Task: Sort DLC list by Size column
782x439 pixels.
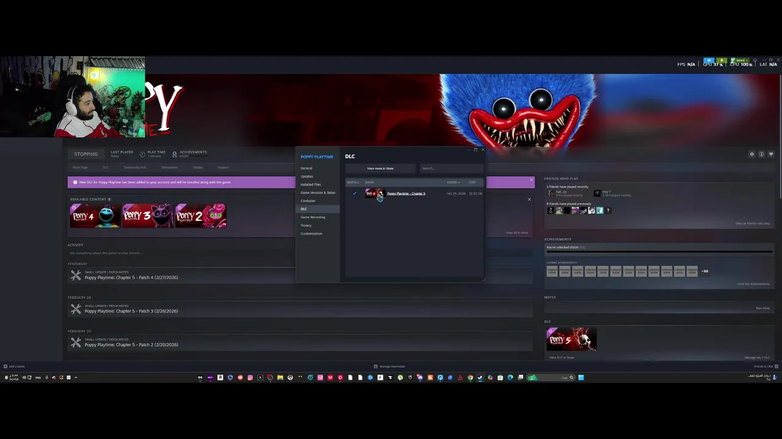Action: [472, 182]
